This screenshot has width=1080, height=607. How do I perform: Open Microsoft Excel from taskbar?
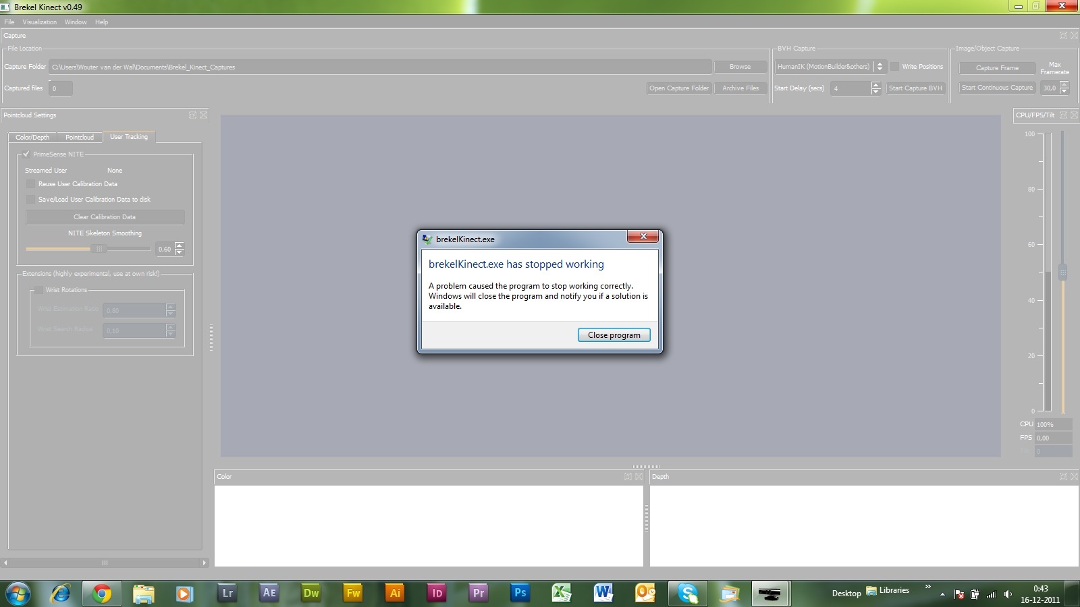tap(562, 594)
